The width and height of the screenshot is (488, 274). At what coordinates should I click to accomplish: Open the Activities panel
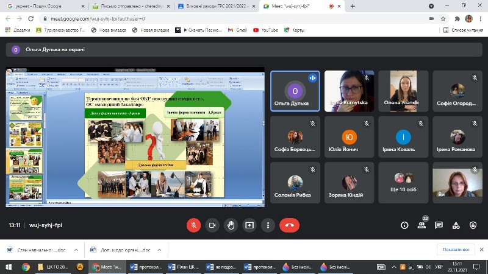[456, 225]
